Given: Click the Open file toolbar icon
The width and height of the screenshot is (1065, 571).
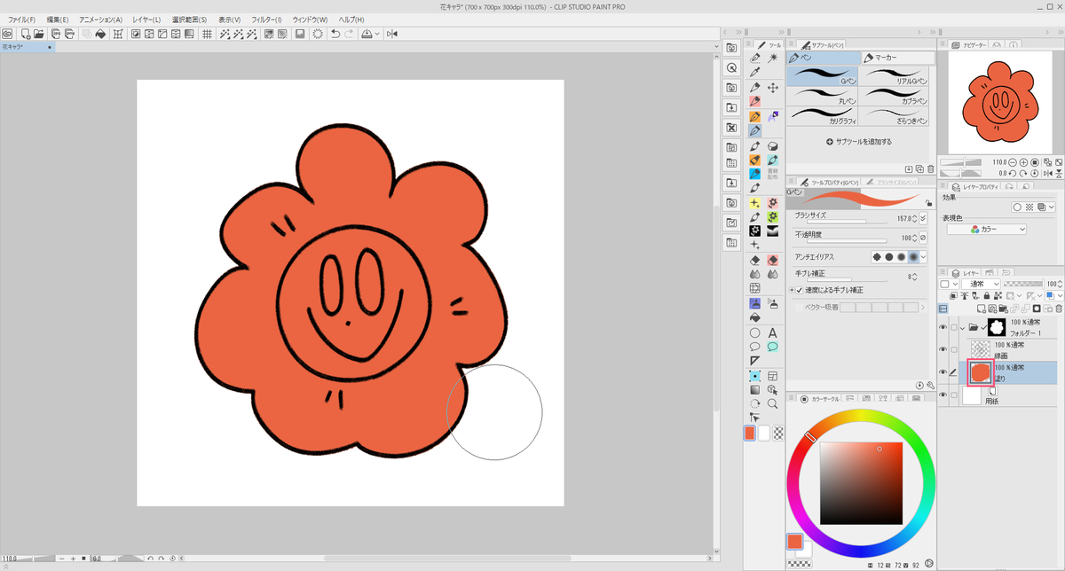Looking at the screenshot, I should pos(39,34).
